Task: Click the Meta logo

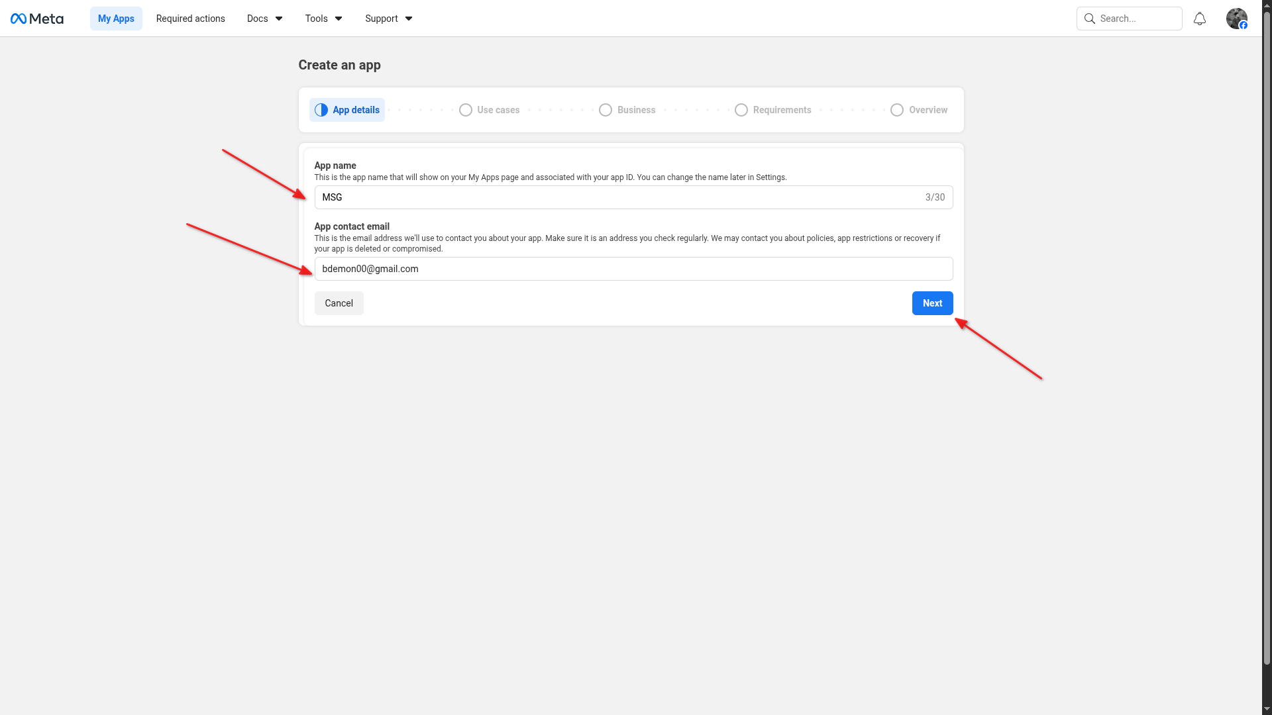Action: click(37, 19)
